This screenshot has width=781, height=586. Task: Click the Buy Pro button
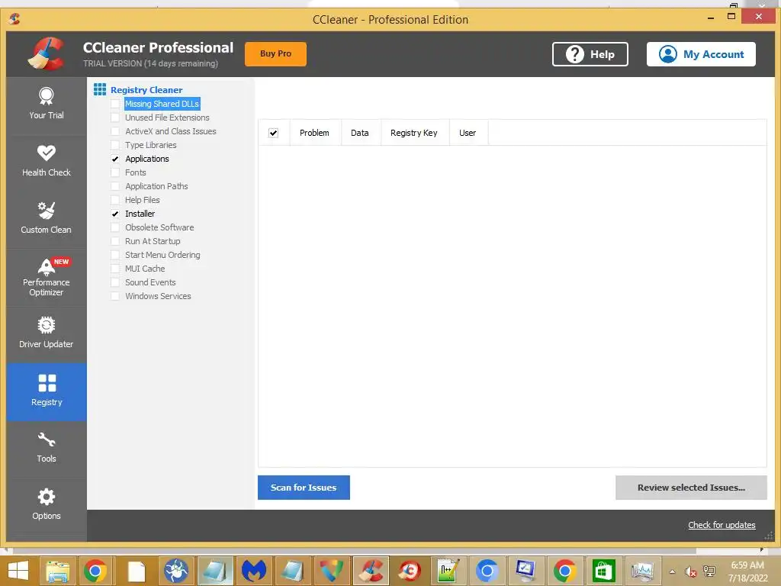tap(275, 54)
